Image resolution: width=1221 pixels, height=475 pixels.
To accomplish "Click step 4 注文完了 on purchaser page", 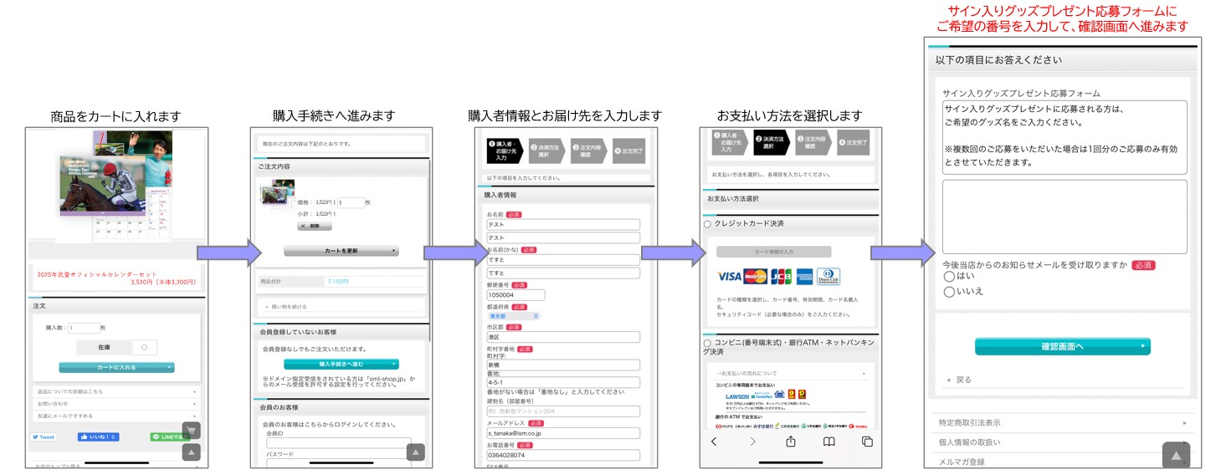I will [629, 151].
